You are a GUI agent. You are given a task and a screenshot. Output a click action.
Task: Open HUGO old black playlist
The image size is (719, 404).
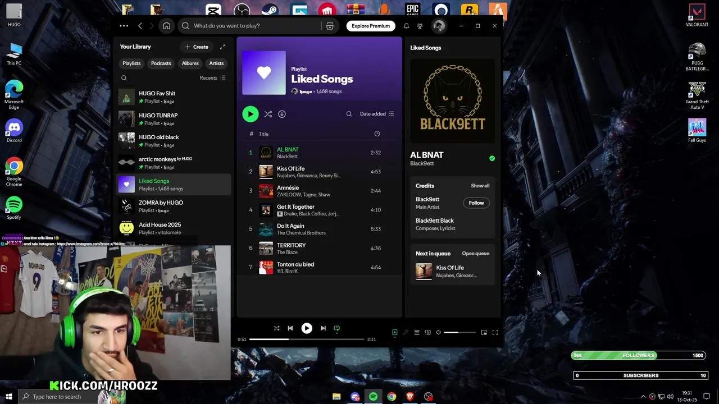174,141
